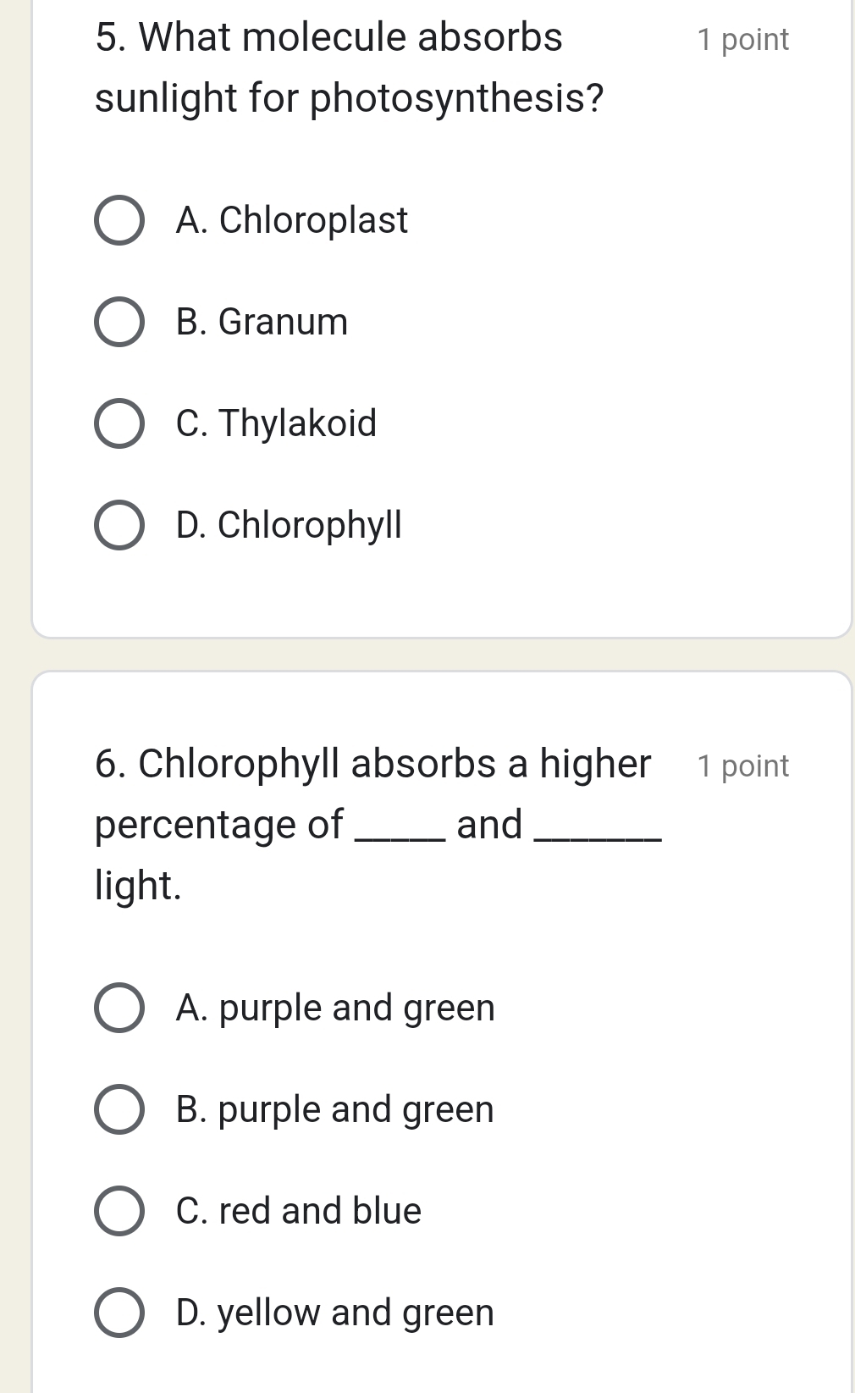855x1393 pixels.
Task: Click question 5 title about photosynthesis molecule
Action: point(349,68)
